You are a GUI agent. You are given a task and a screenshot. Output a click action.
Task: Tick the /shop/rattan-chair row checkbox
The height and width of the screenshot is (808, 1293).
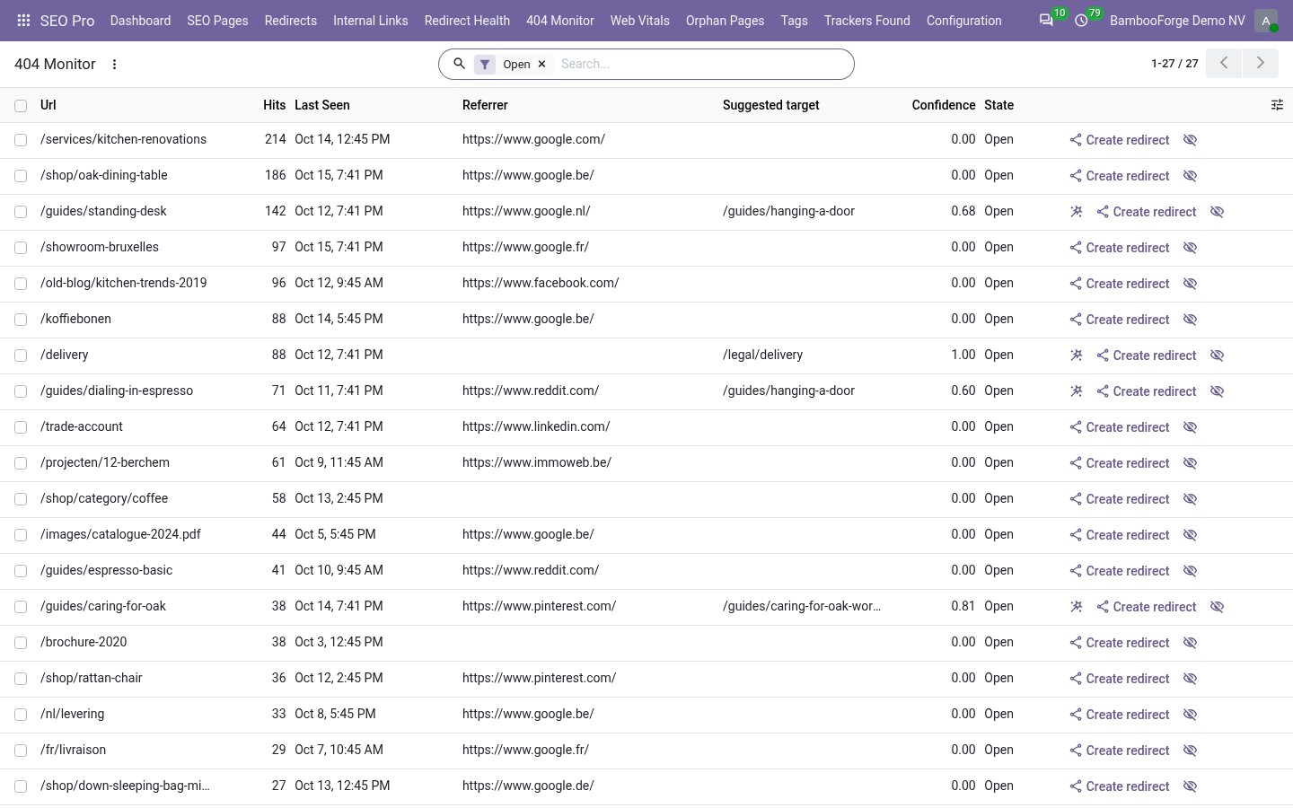[x=21, y=679]
